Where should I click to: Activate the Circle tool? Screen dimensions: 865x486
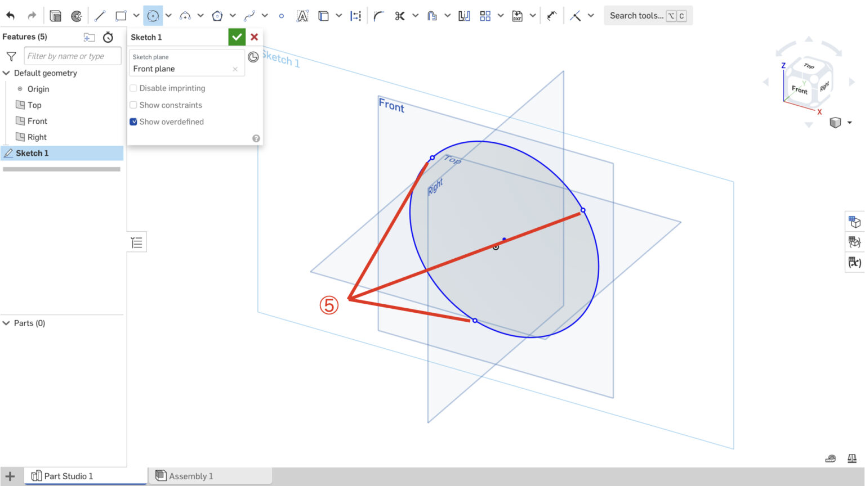(152, 15)
